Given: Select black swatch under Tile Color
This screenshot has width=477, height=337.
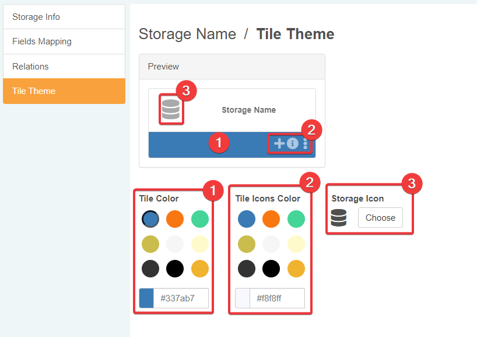Looking at the screenshot, I should tap(175, 269).
